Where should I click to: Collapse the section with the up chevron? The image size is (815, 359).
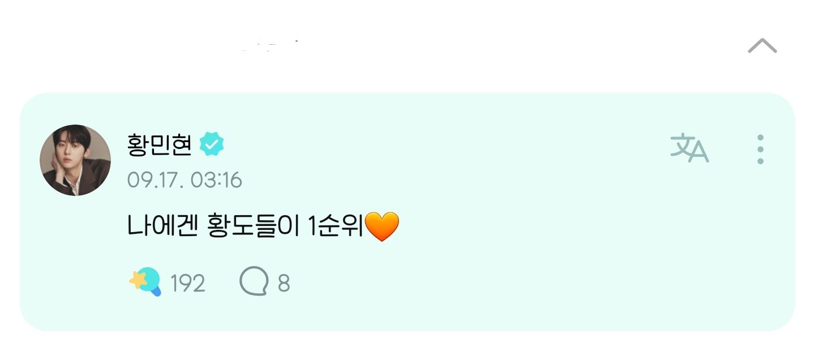762,46
